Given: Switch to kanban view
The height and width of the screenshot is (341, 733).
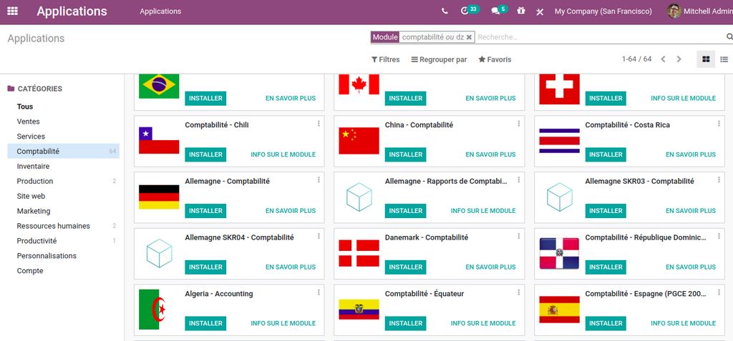Looking at the screenshot, I should 706,59.
